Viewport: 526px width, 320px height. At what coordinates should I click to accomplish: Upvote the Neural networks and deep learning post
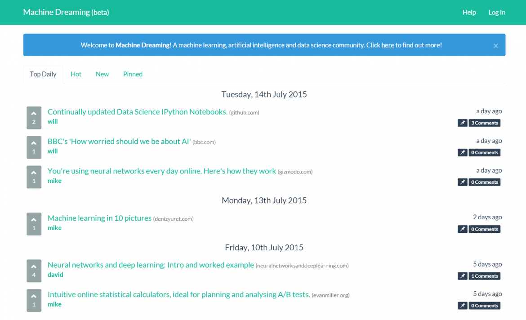click(34, 267)
